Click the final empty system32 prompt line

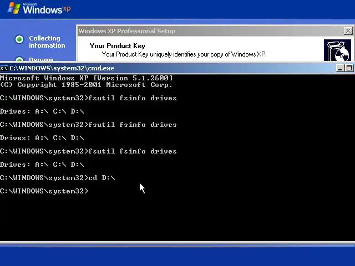tap(44, 191)
